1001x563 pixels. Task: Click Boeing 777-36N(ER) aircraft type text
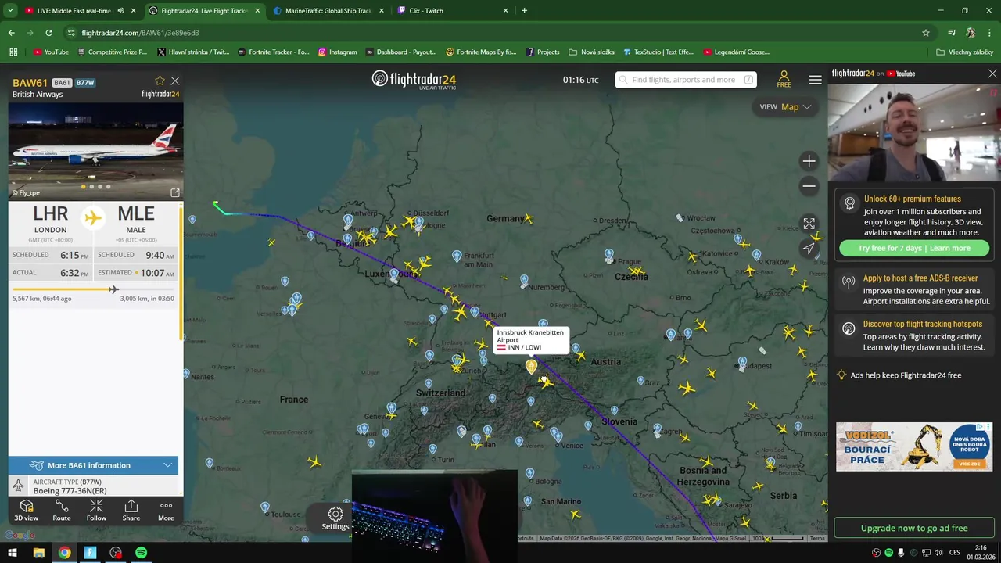pos(70,491)
